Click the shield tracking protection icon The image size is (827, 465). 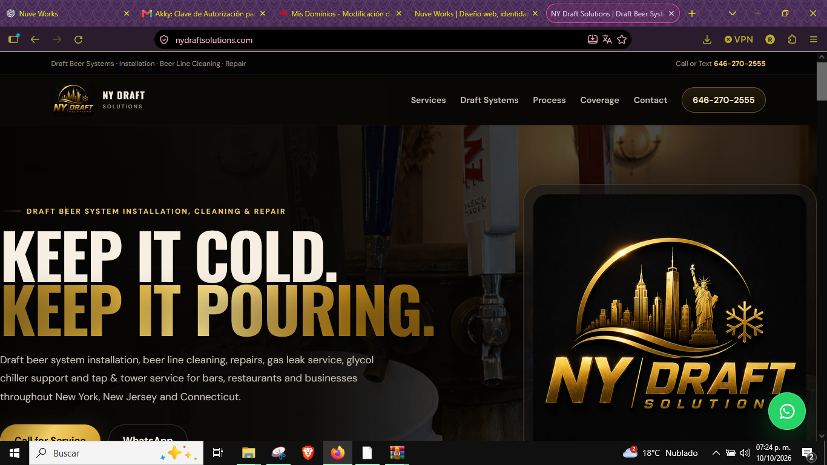click(163, 40)
